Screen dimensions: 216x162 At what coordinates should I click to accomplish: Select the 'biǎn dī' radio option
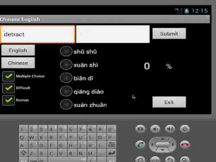(x=66, y=78)
